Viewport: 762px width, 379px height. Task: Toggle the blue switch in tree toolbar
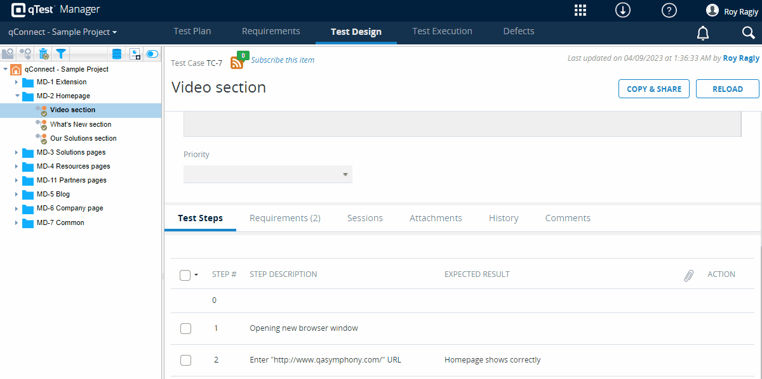[x=152, y=54]
